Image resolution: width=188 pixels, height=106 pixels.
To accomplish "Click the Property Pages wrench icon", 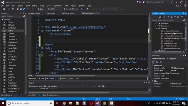I will (161, 62).
